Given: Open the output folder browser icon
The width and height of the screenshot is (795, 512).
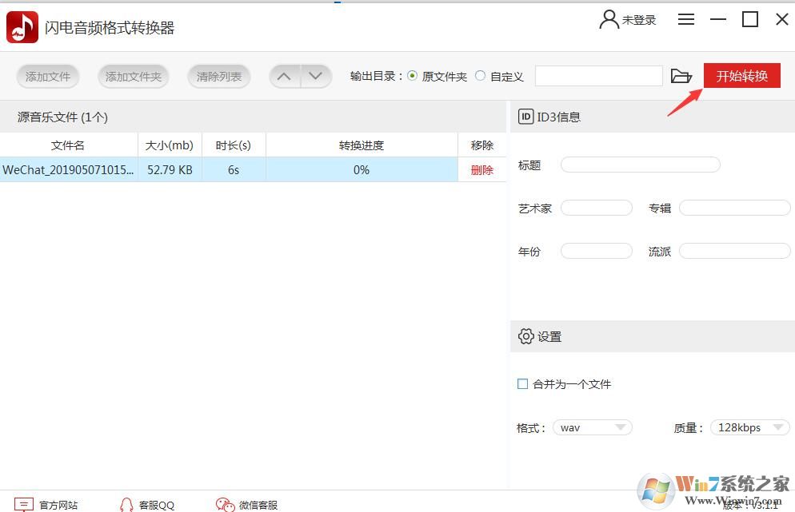Looking at the screenshot, I should tap(681, 76).
